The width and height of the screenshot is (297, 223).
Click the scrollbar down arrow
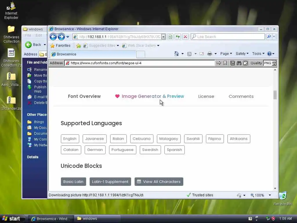point(275,188)
